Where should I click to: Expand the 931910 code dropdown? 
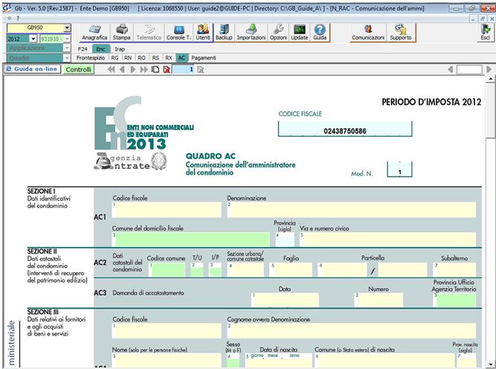pos(67,39)
